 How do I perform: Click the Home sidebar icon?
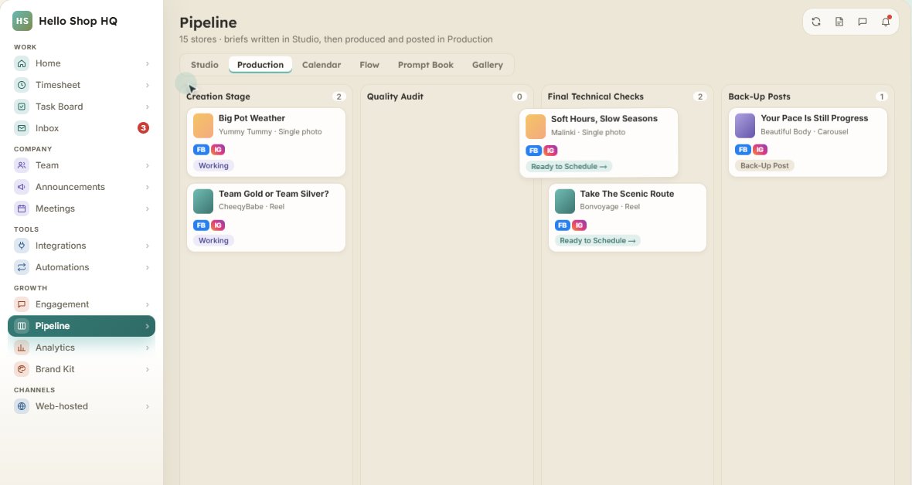[22, 63]
